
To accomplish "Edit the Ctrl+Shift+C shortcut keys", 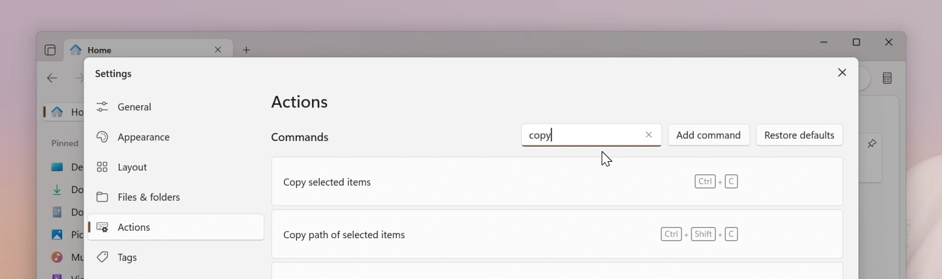I will click(699, 234).
